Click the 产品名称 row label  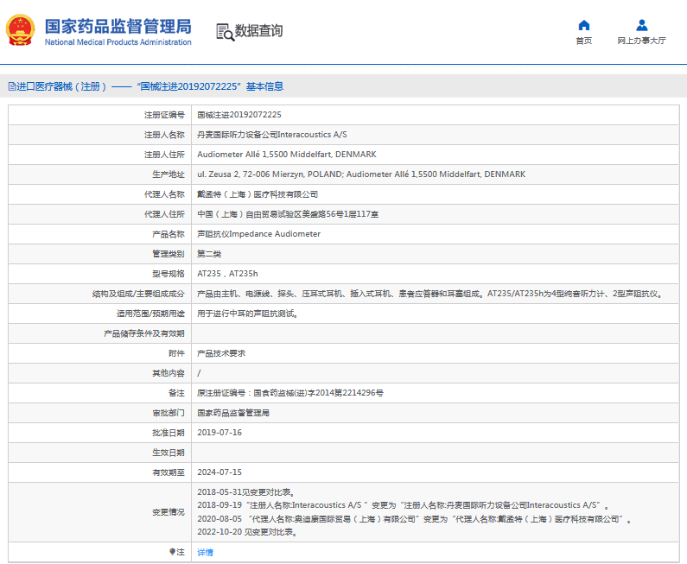[169, 234]
